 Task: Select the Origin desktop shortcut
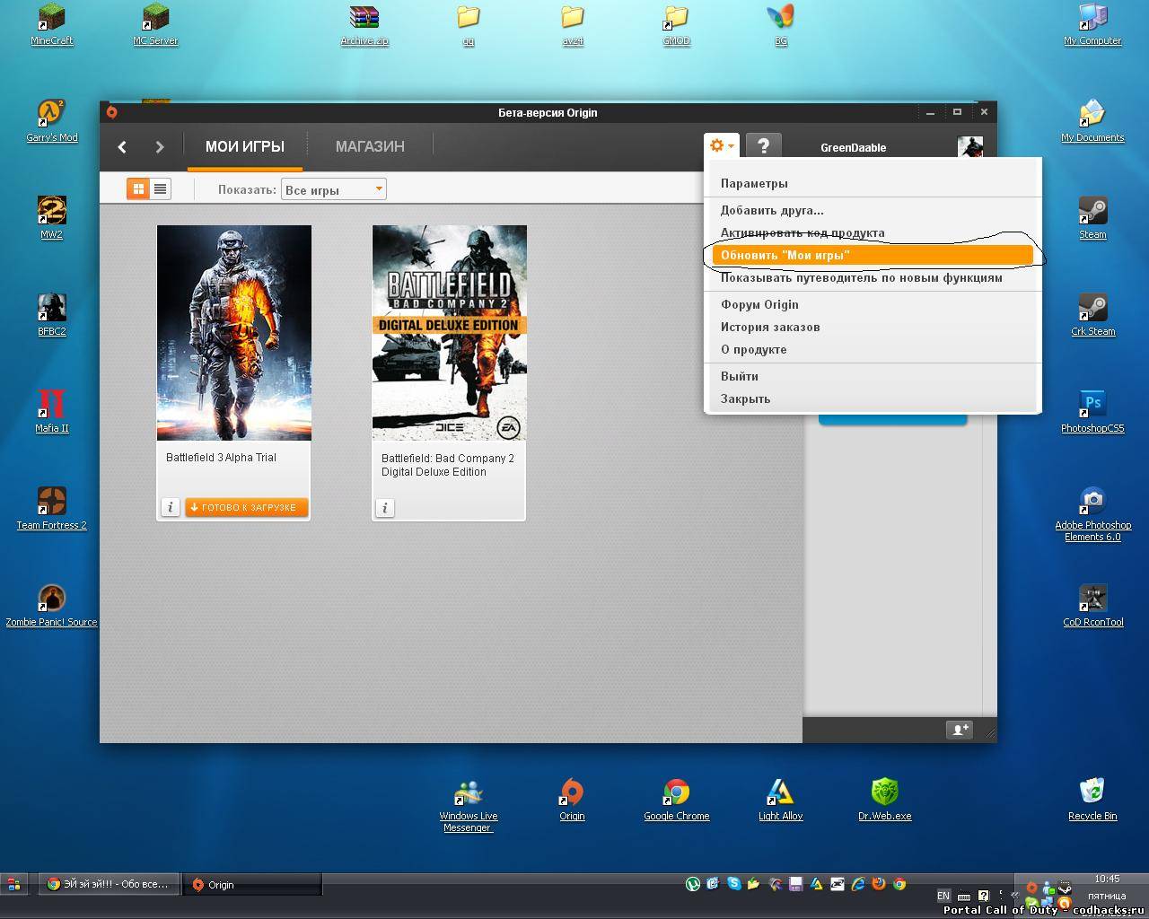point(572,800)
